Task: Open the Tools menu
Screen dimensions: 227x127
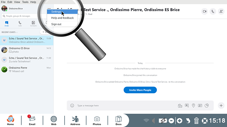Action: [x=25, y=2]
